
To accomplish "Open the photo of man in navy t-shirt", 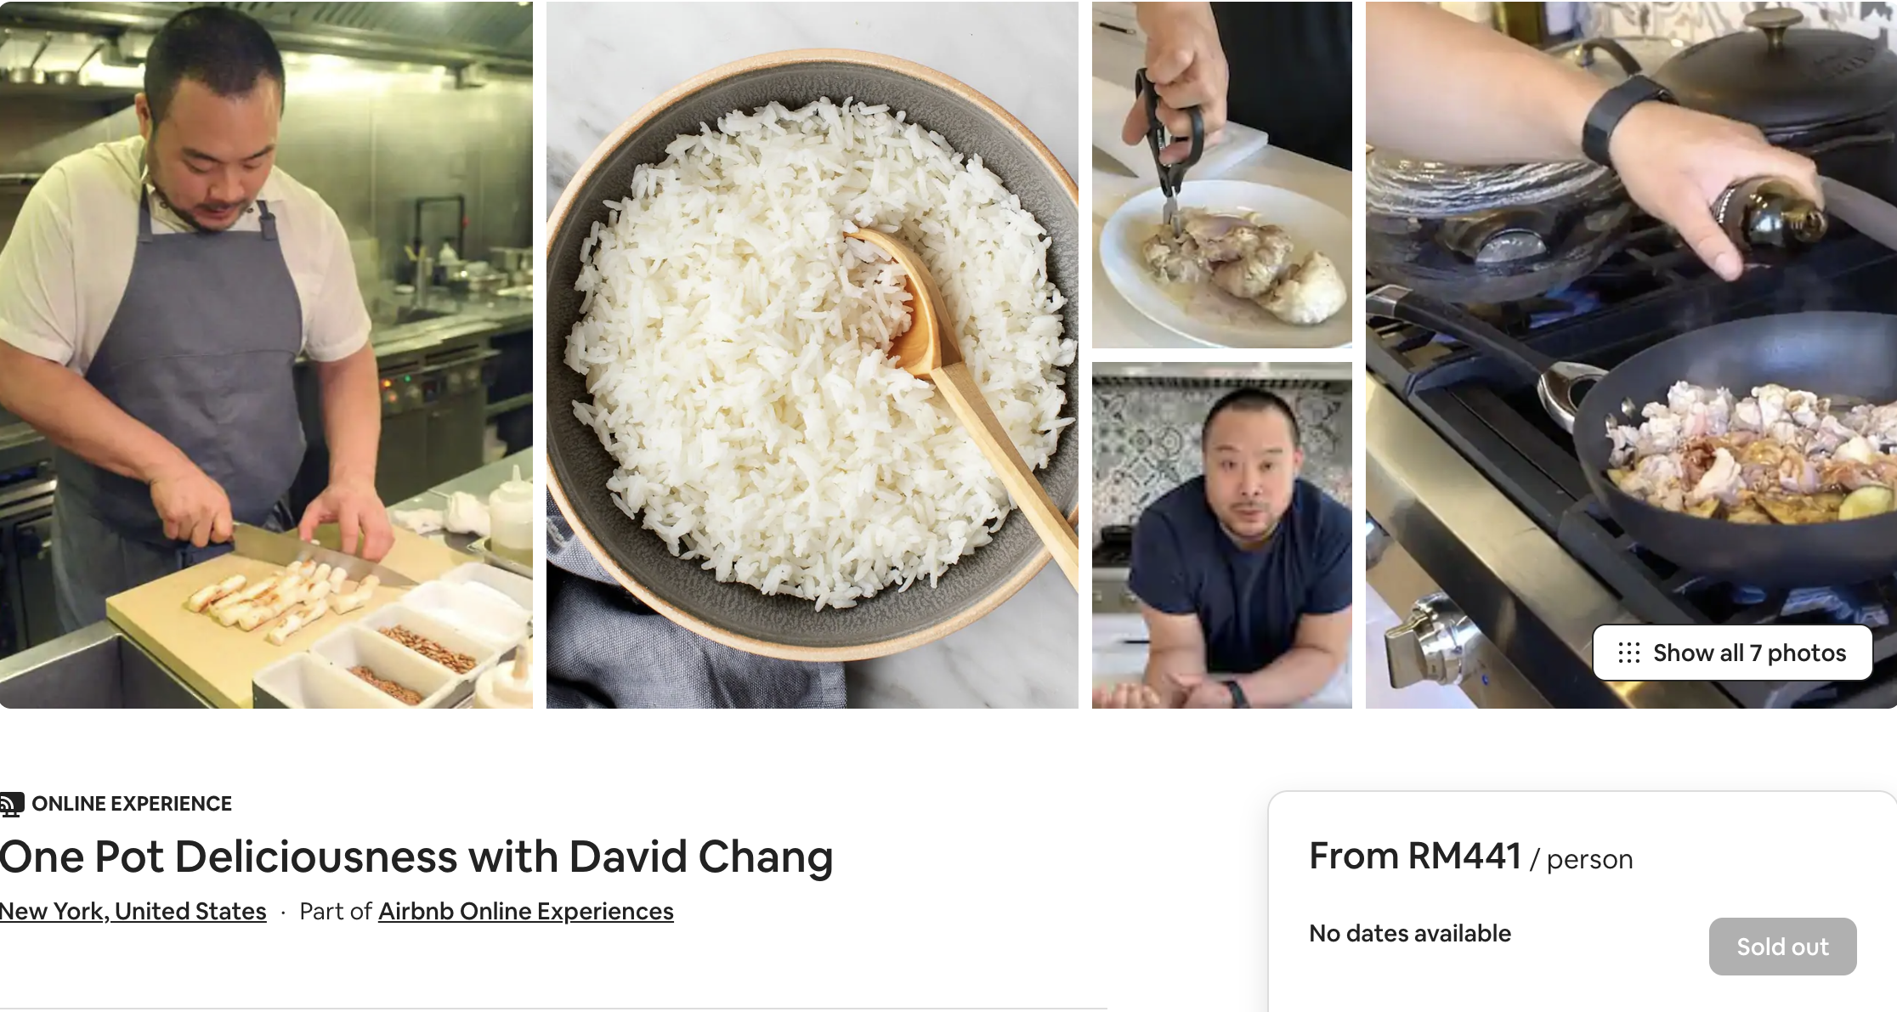I will 1221,535.
